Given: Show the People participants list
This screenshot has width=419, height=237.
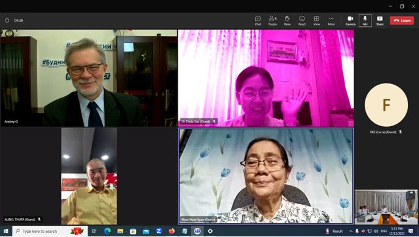Looking at the screenshot, I should (273, 21).
